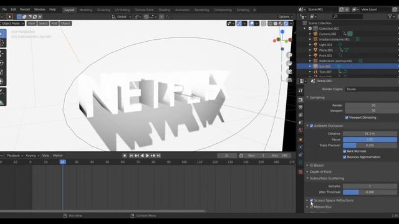Click the zoom viewport navigation button
Screen dimensions: 399x224
point(289,55)
